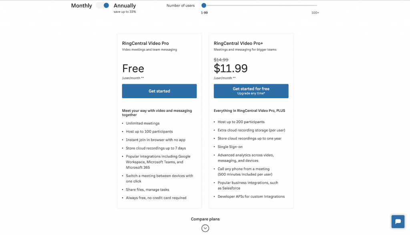Select the Annually tab label

[x=125, y=6]
